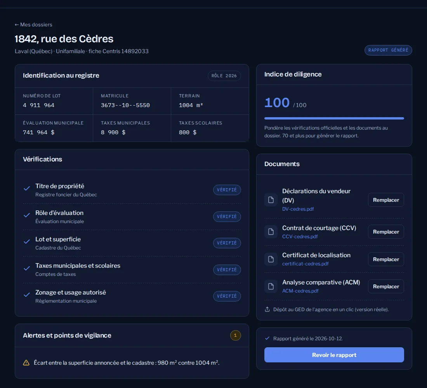Click Revoir le rapport button
427x388 pixels.
point(334,355)
